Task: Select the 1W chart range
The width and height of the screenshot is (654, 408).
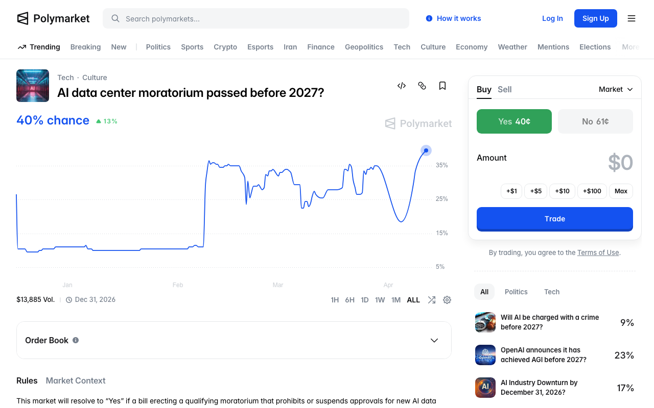Action: (380, 300)
